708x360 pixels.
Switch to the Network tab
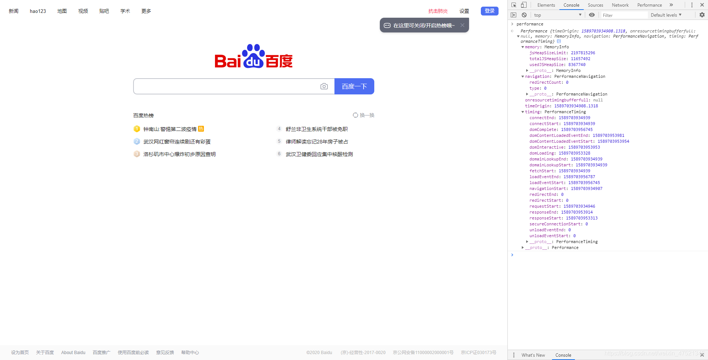pos(620,5)
